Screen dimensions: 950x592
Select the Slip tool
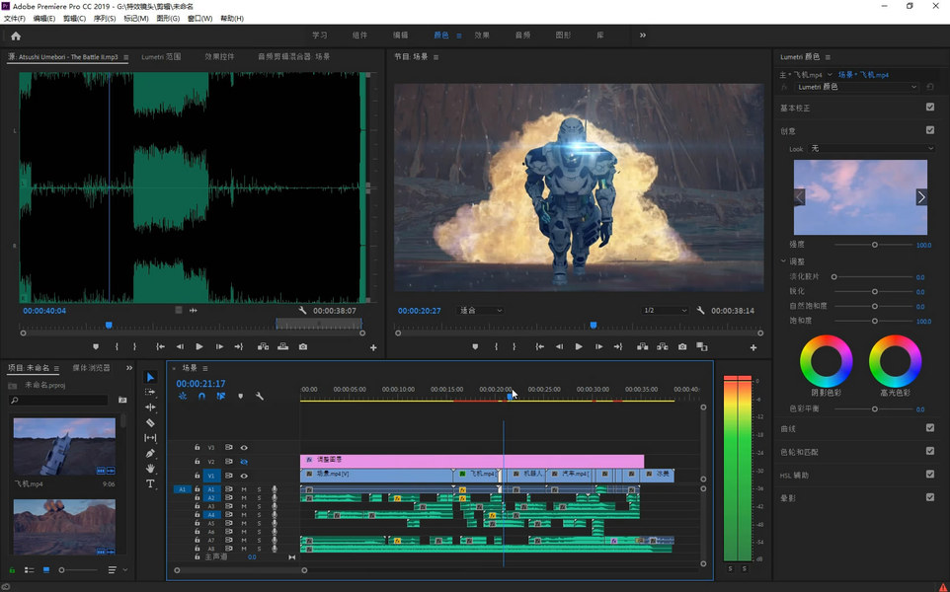click(150, 438)
